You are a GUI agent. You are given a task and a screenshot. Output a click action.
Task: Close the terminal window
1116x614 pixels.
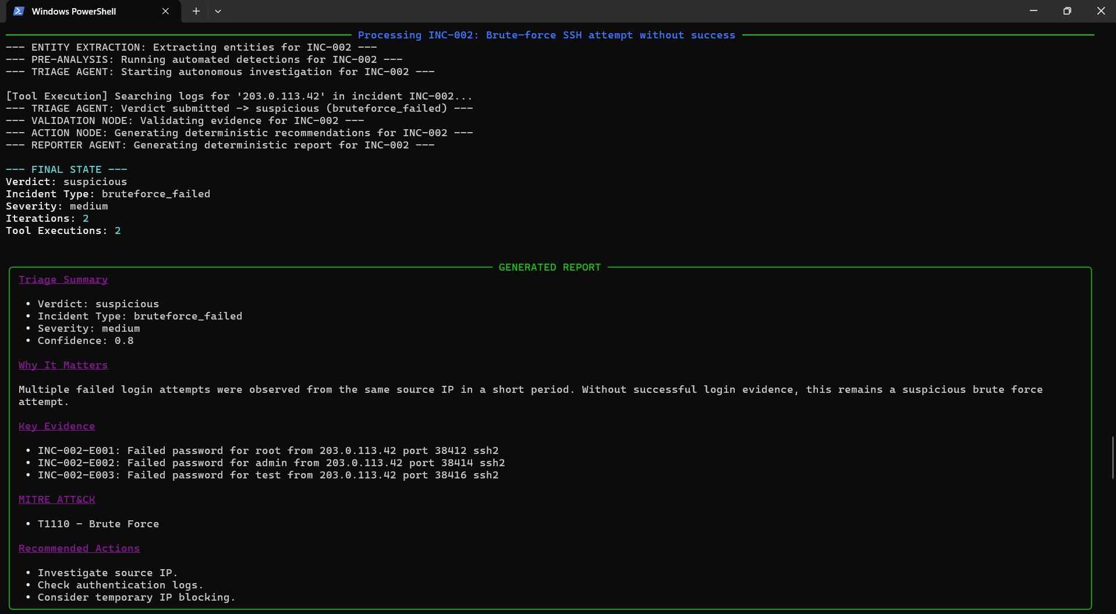[x=1100, y=10]
